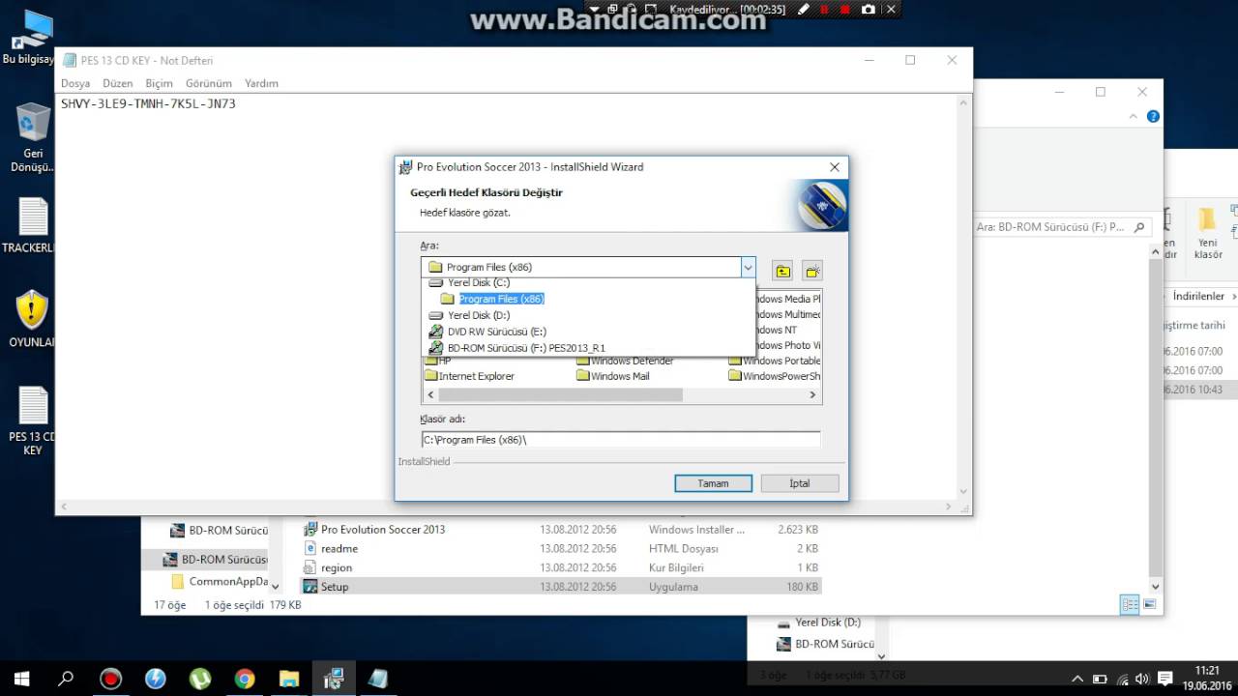The image size is (1238, 696).
Task: Open taskbar search magnifier
Action: click(65, 679)
